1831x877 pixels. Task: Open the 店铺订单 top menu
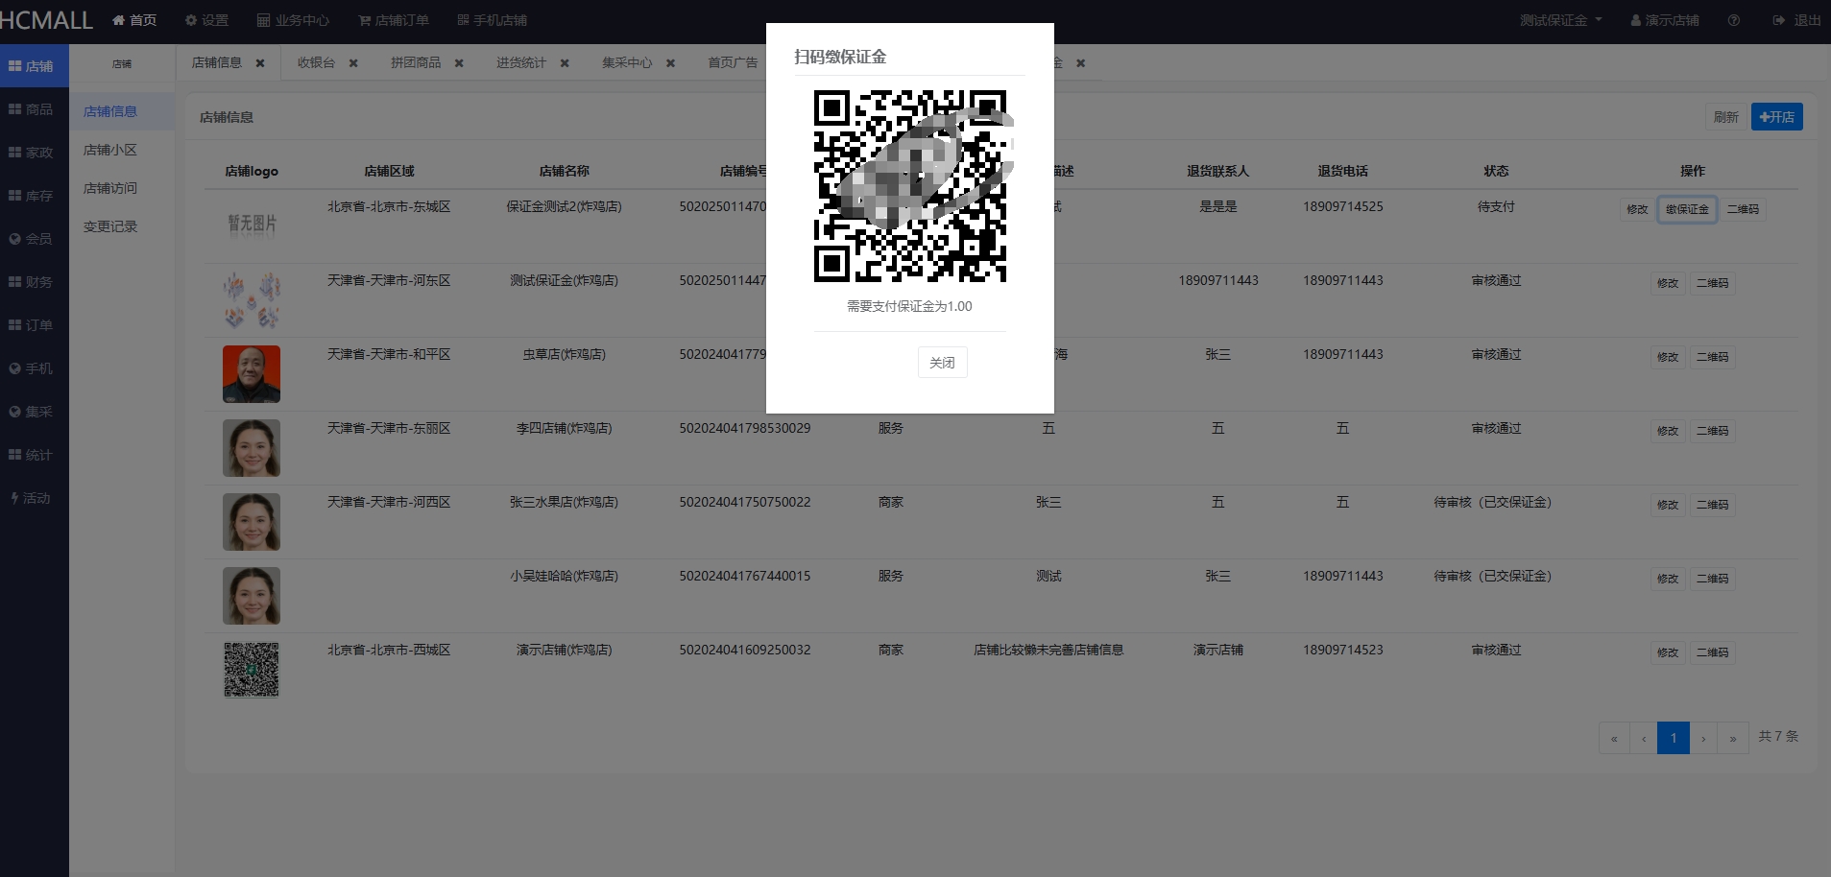tap(394, 20)
